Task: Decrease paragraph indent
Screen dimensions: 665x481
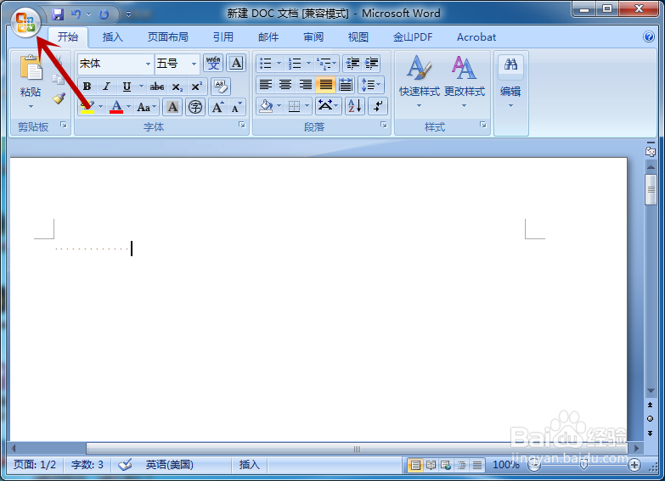Action: click(x=352, y=64)
